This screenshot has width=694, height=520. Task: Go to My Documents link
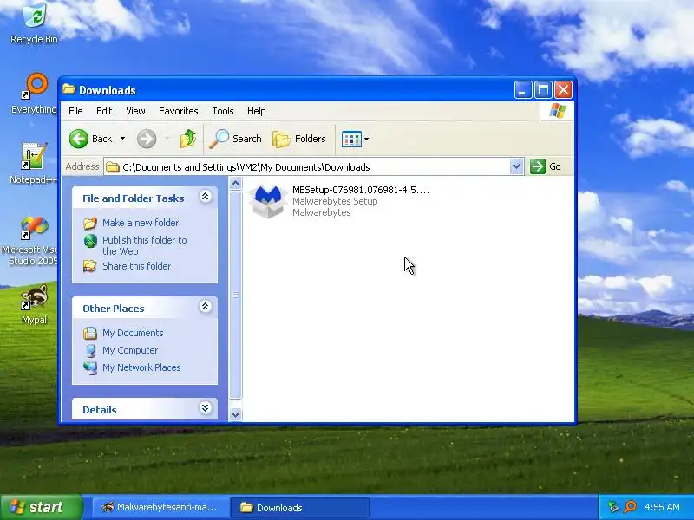click(x=133, y=333)
